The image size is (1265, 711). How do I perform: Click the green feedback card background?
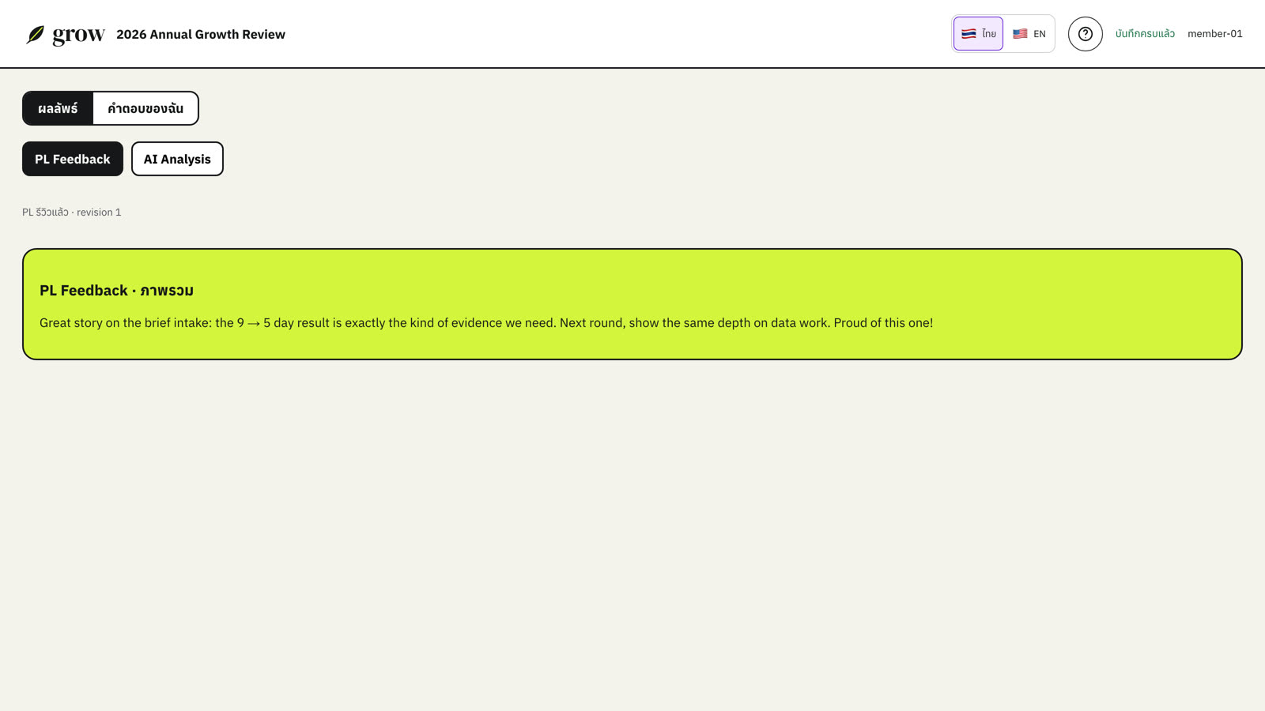(632, 304)
